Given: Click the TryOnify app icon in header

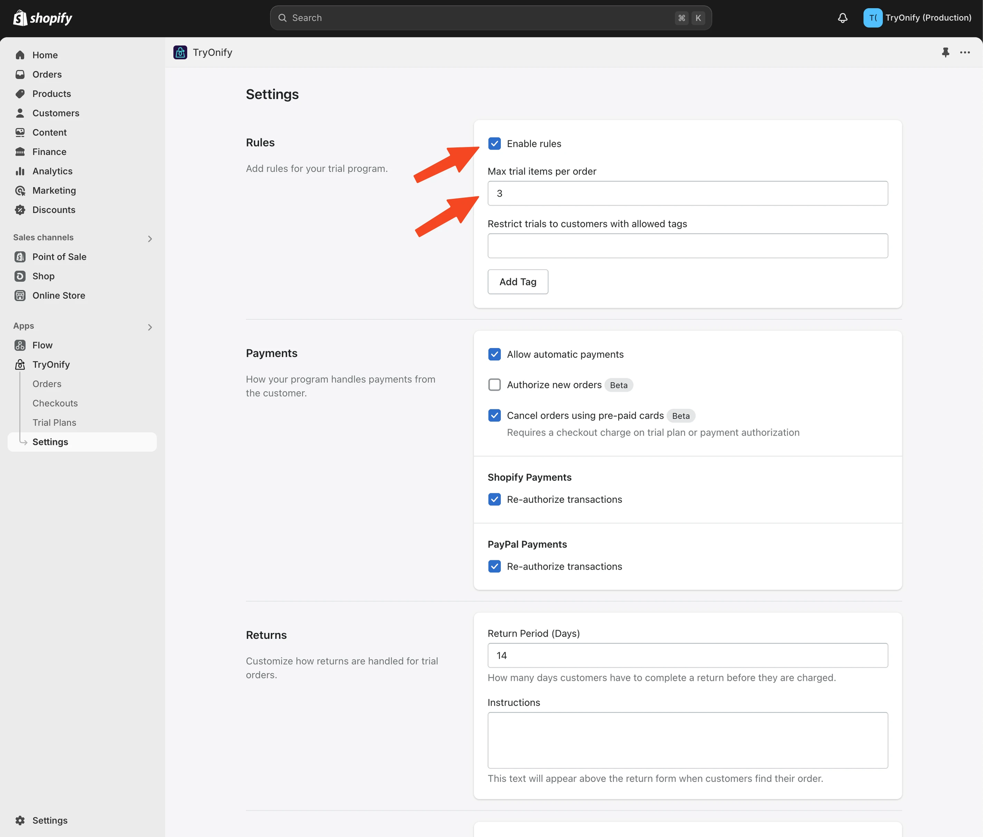Looking at the screenshot, I should (180, 53).
